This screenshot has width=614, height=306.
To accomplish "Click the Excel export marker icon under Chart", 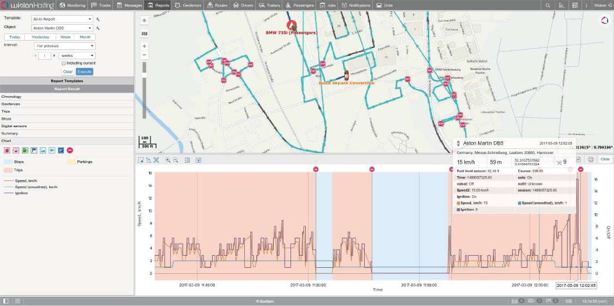I will click(x=25, y=150).
